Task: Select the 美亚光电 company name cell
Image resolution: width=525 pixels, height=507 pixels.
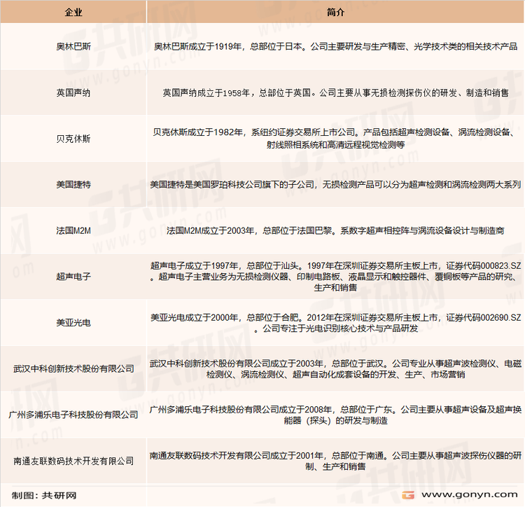Action: tap(73, 323)
